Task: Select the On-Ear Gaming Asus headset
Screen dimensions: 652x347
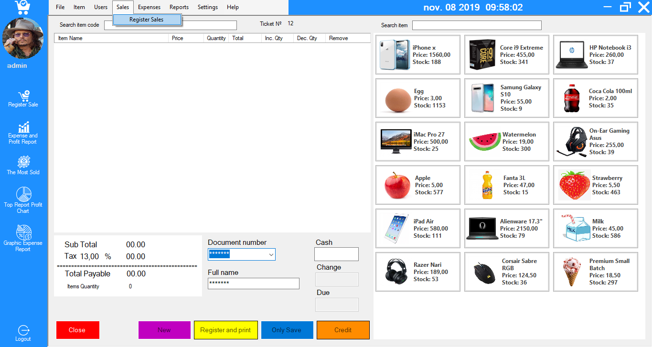Action: [596, 141]
